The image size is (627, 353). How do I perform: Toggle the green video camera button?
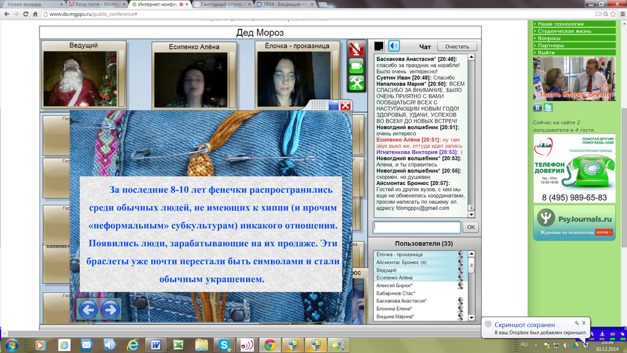[356, 66]
